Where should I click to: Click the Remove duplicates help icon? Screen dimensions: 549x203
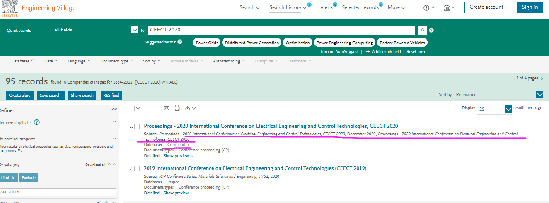pyautogui.click(x=36, y=122)
